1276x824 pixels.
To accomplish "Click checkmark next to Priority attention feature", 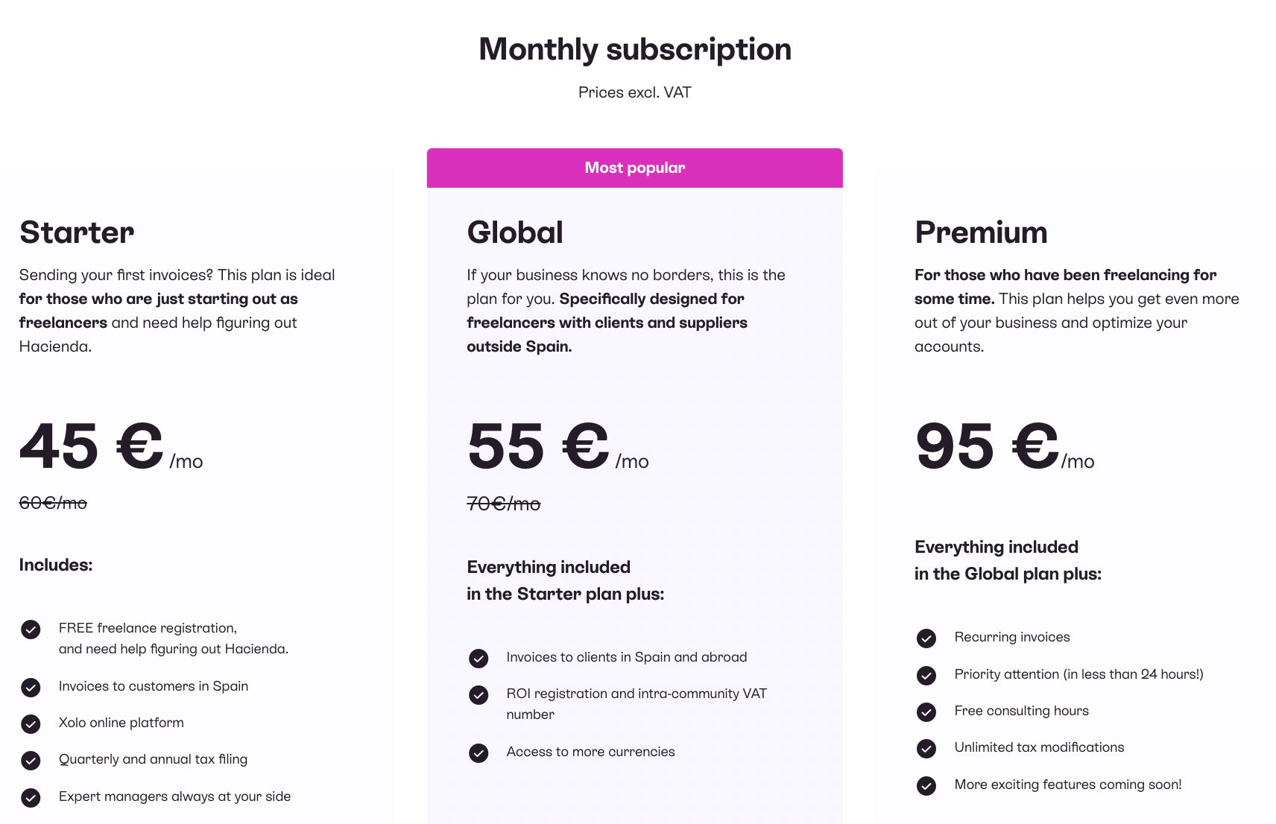I will coord(926,675).
